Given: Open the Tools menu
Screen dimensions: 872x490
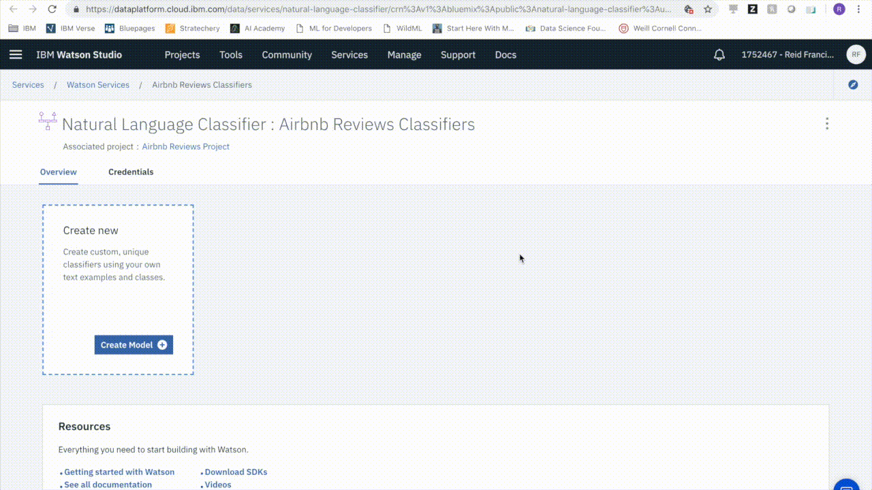Looking at the screenshot, I should click(x=231, y=54).
